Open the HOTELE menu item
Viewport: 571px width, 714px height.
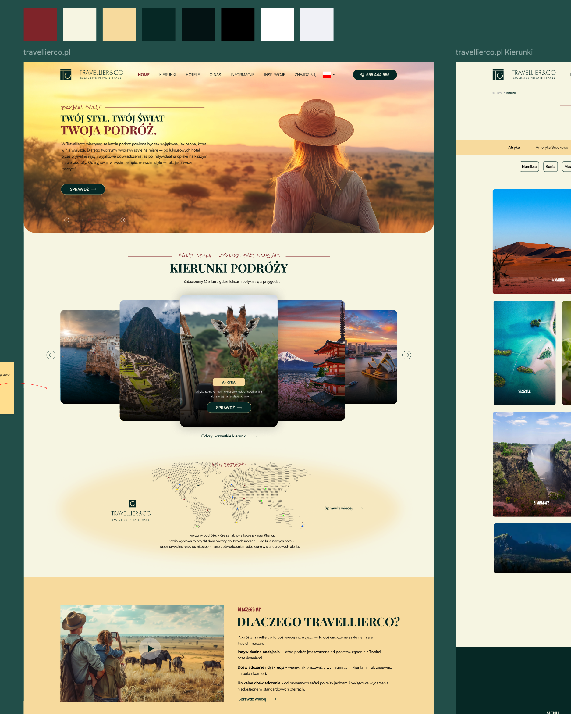coord(193,75)
